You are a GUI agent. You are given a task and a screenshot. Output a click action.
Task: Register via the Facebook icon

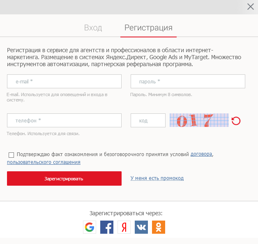click(107, 227)
